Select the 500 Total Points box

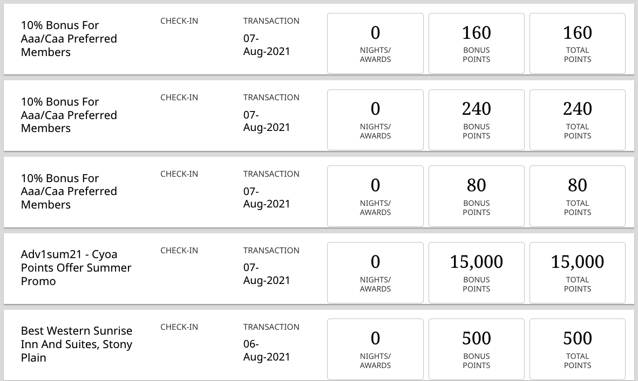578,349
